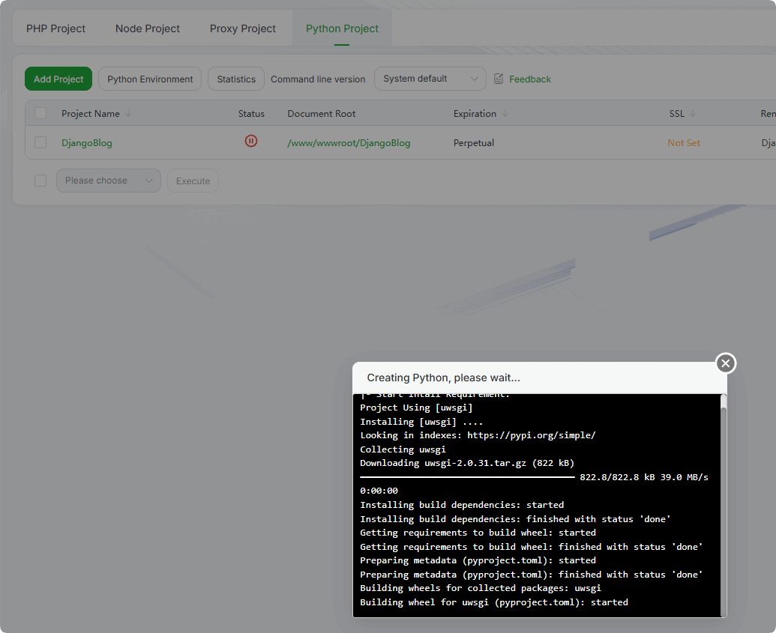Click the sort arrow next to SSL
The height and width of the screenshot is (633, 776).
(693, 114)
